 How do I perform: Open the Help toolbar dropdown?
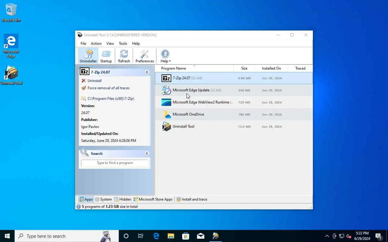point(165,56)
